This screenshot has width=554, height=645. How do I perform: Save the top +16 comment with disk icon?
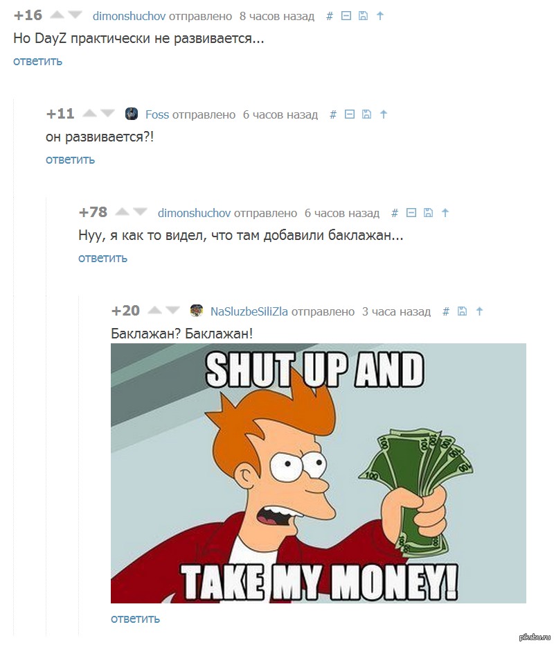(x=363, y=16)
